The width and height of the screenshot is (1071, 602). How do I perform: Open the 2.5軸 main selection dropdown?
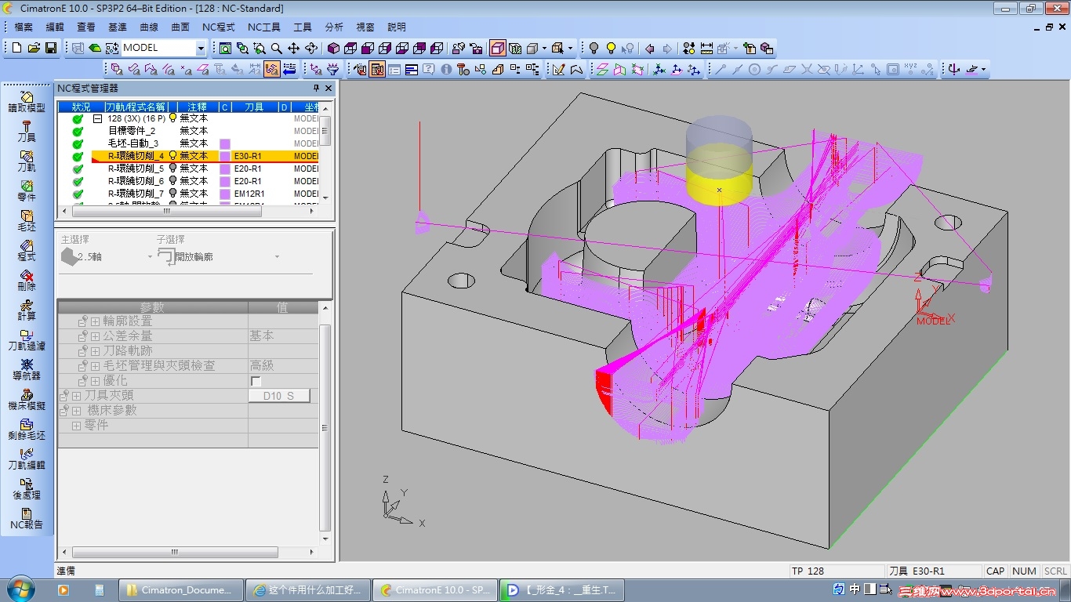pyautogui.click(x=151, y=257)
